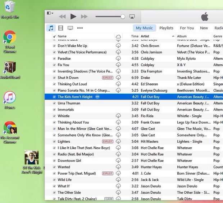Skip back to previous track
The image size is (223, 203).
click(62, 17)
